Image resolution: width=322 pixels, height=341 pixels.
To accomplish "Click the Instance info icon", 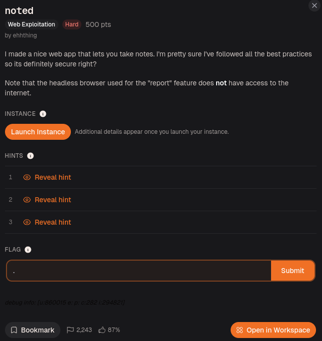I will (43, 114).
